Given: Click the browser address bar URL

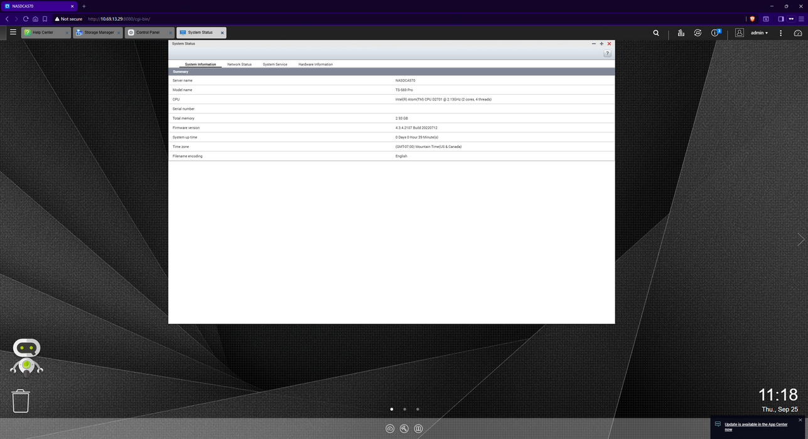Looking at the screenshot, I should [119, 19].
